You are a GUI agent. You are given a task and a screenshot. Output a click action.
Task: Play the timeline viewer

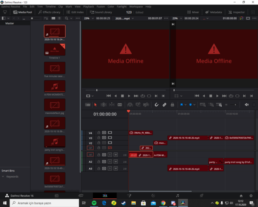tap(217, 96)
